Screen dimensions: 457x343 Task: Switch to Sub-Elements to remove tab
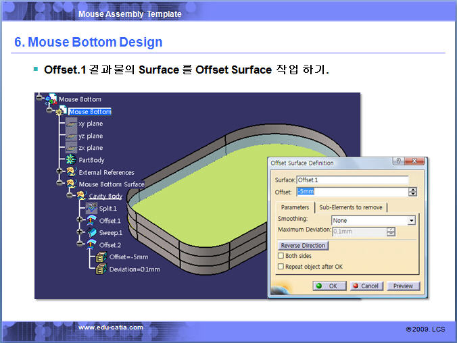point(350,207)
